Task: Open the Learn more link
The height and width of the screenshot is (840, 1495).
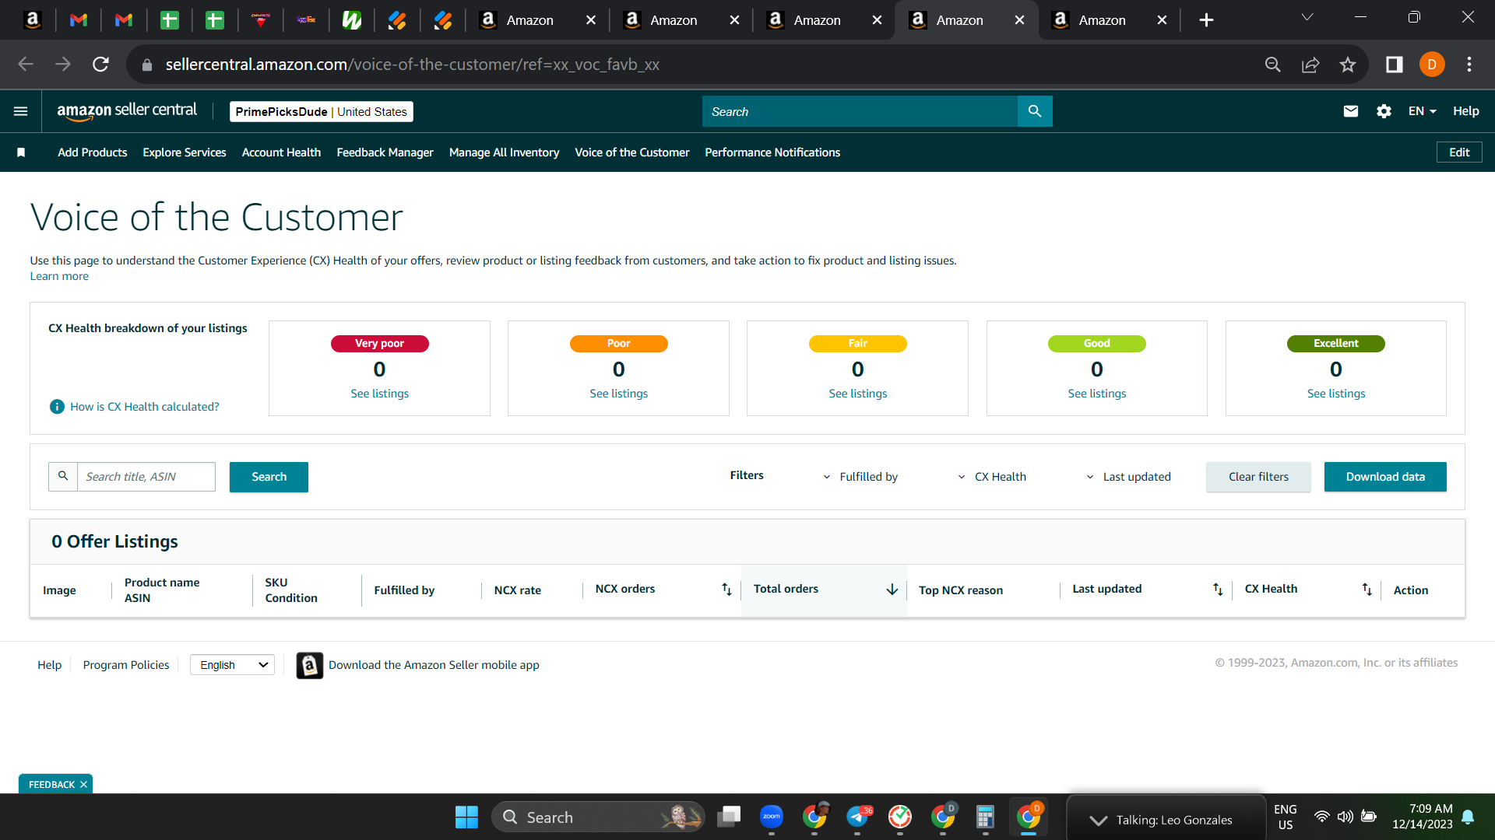Action: click(x=59, y=276)
